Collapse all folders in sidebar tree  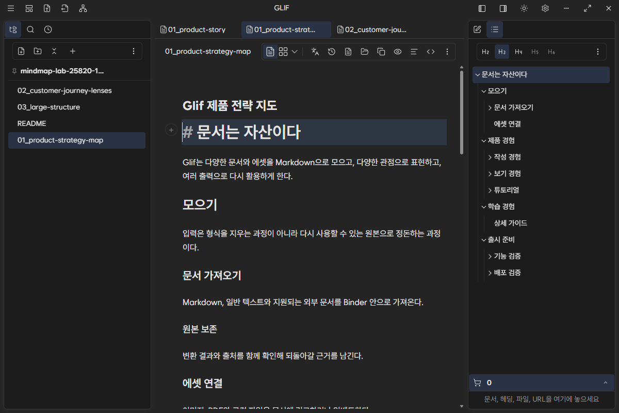[x=54, y=51]
